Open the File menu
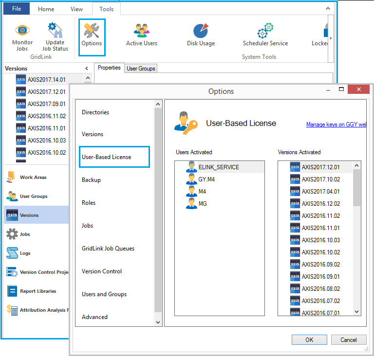 coord(17,9)
